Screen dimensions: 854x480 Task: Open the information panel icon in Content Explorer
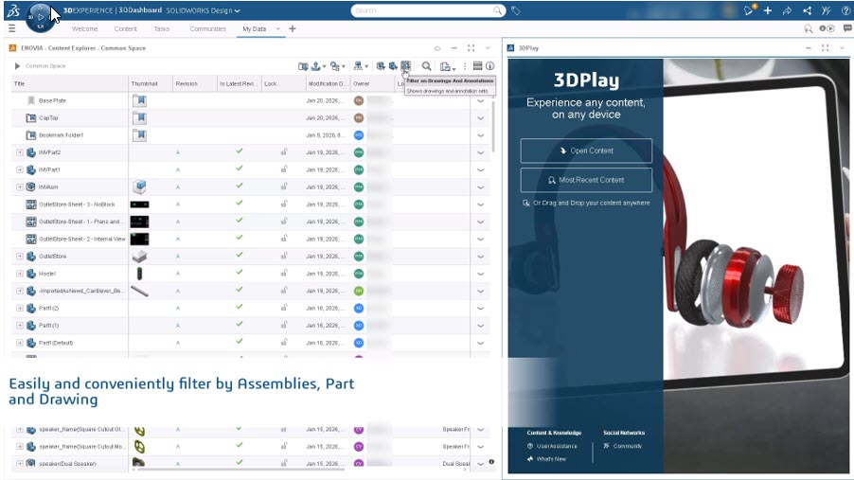pos(490,66)
